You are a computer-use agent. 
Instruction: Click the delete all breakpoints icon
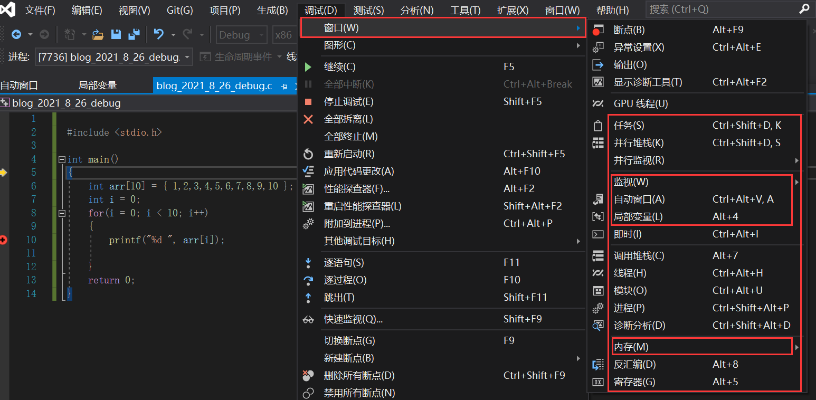point(308,376)
